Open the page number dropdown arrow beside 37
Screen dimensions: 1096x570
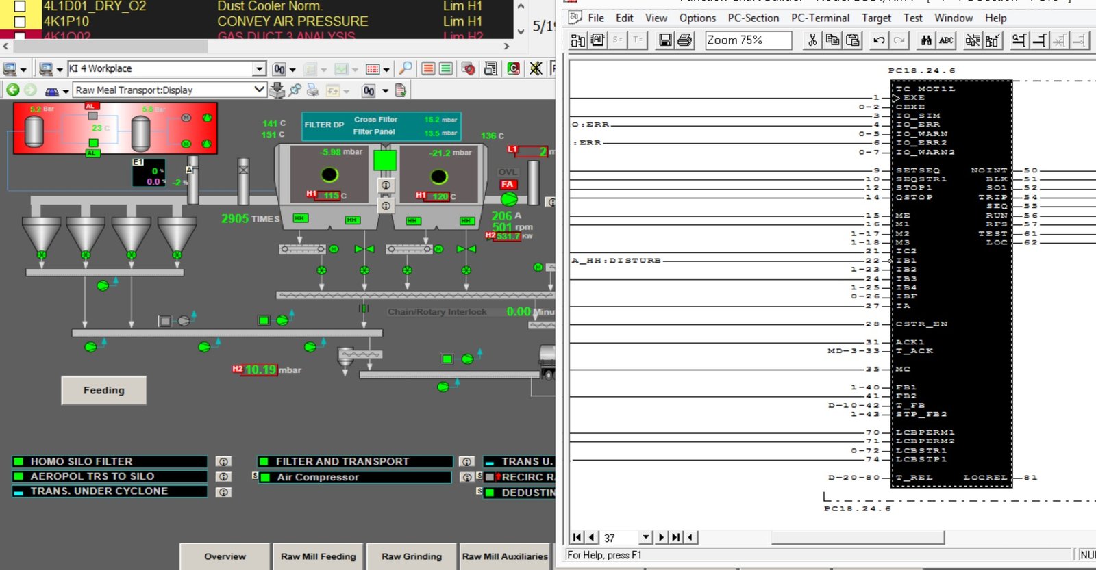coord(645,537)
